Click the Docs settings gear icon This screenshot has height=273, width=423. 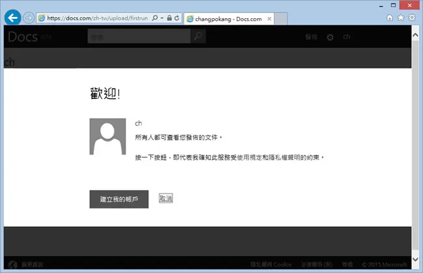330,37
